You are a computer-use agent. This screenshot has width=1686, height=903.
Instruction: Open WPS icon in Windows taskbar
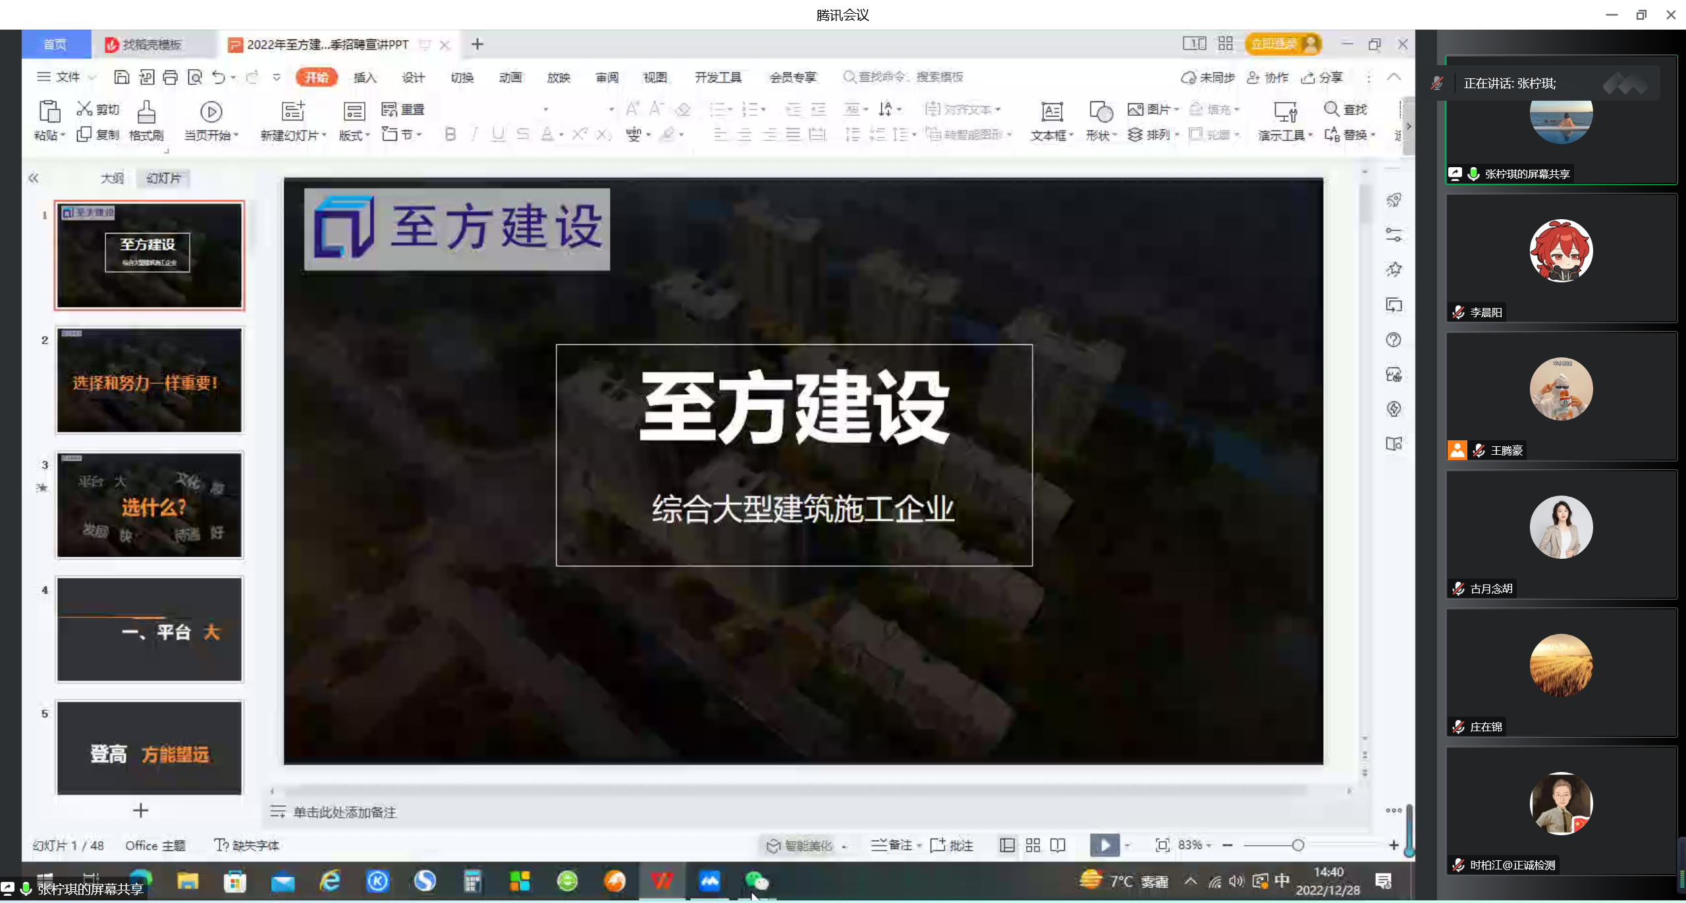click(662, 881)
